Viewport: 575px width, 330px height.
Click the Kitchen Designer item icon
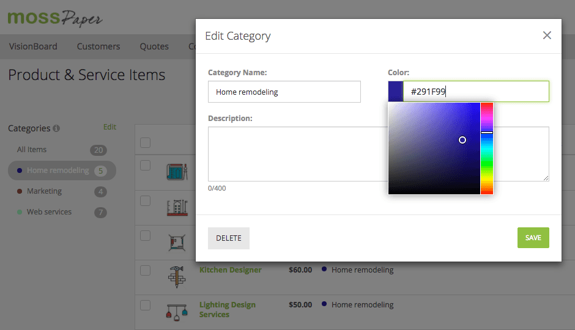pyautogui.click(x=176, y=276)
